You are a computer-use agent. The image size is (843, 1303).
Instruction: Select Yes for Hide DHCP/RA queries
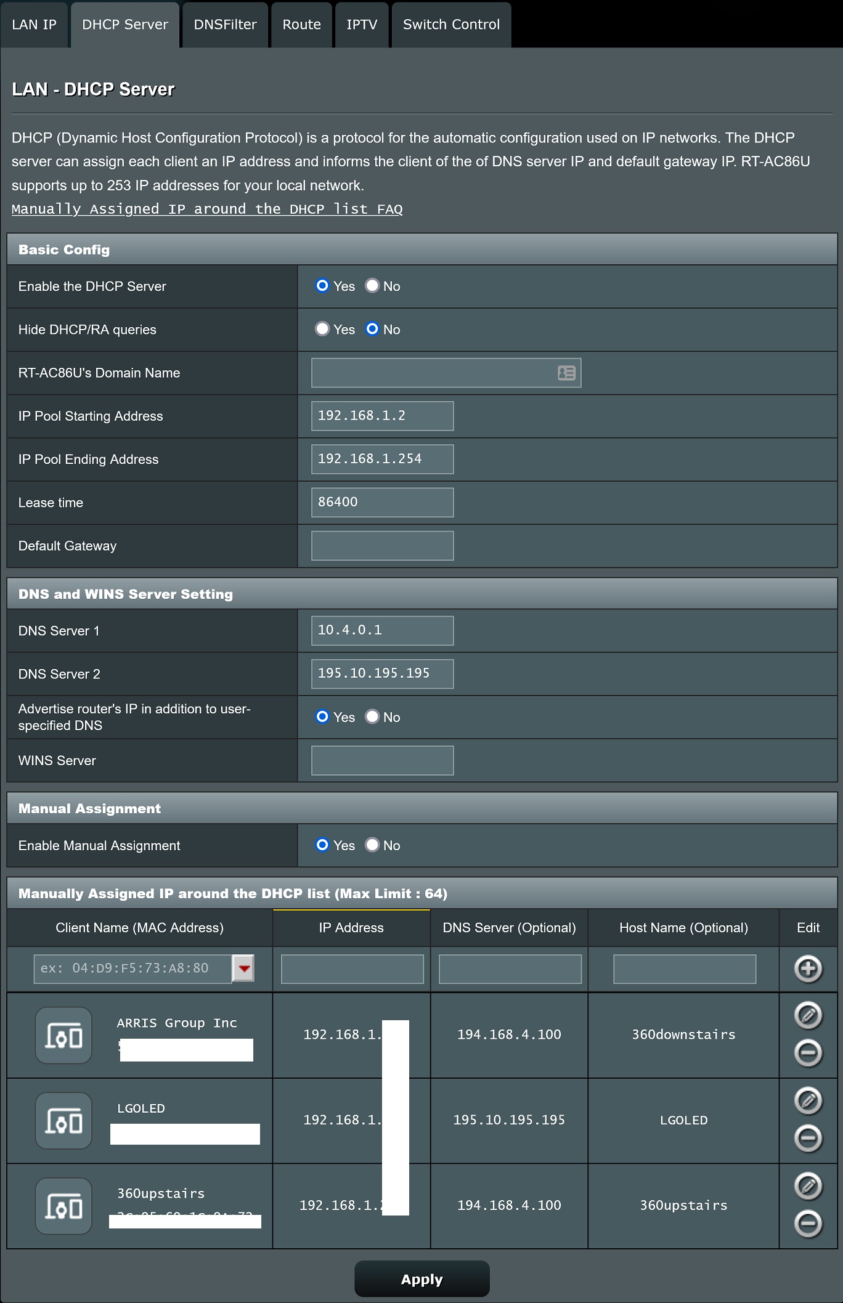(322, 329)
